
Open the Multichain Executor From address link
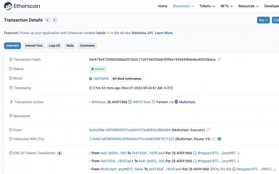130,130
